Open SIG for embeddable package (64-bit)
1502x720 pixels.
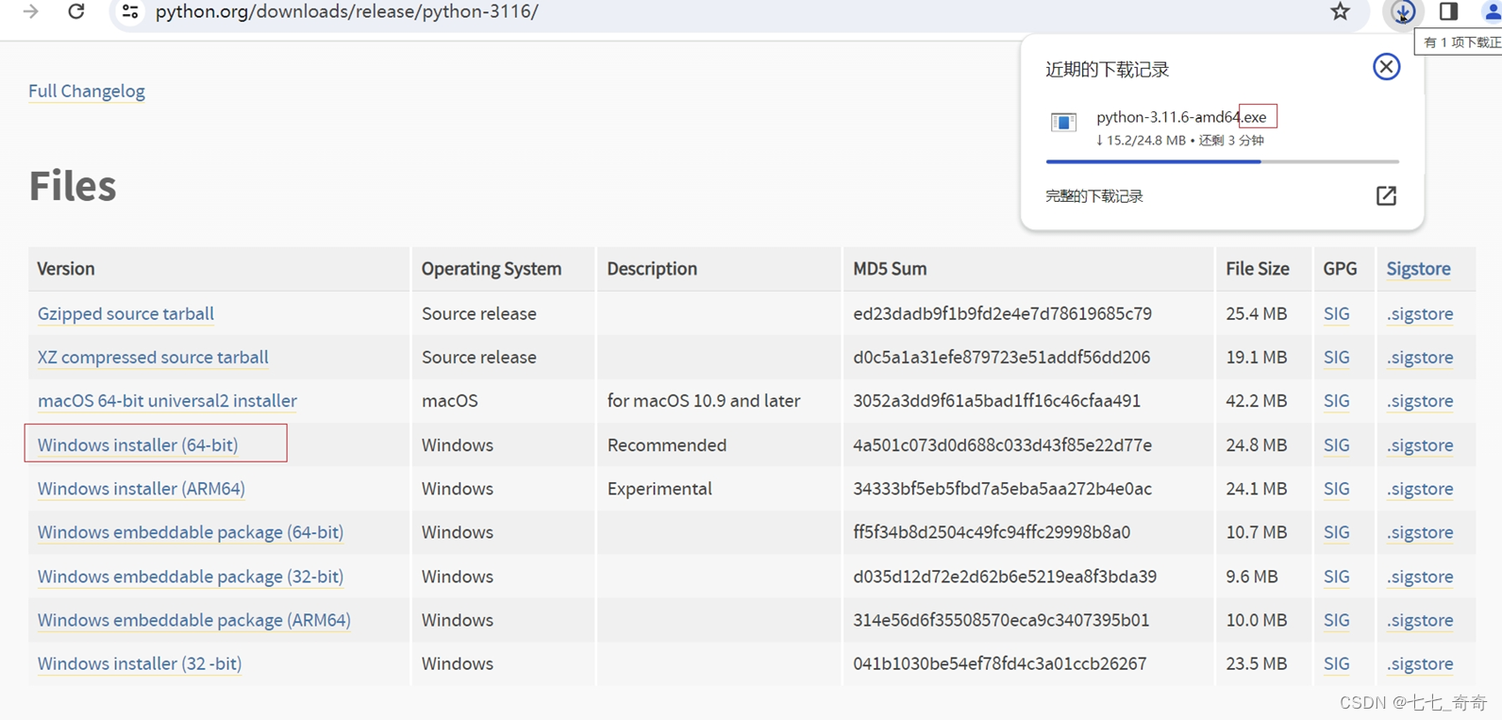(1336, 531)
